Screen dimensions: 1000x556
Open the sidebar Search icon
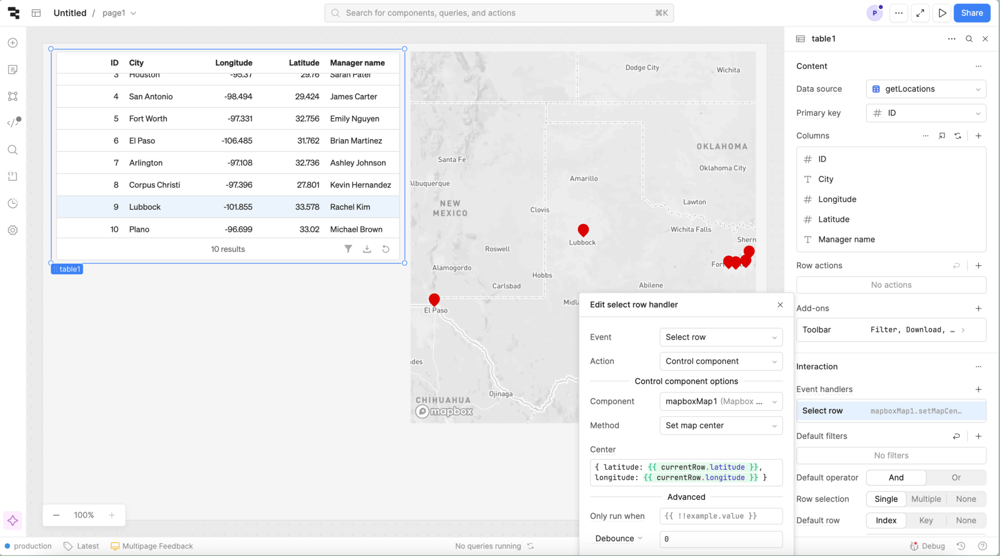pyautogui.click(x=13, y=150)
